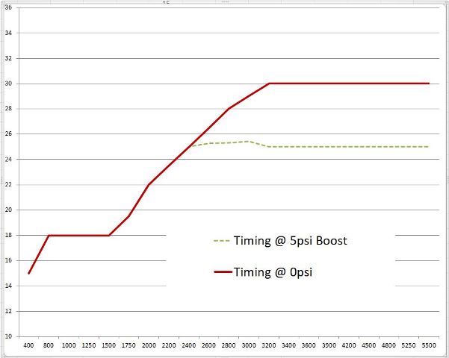Click the y-axis value 22
This screenshot has height=358, width=449.
tap(8, 185)
